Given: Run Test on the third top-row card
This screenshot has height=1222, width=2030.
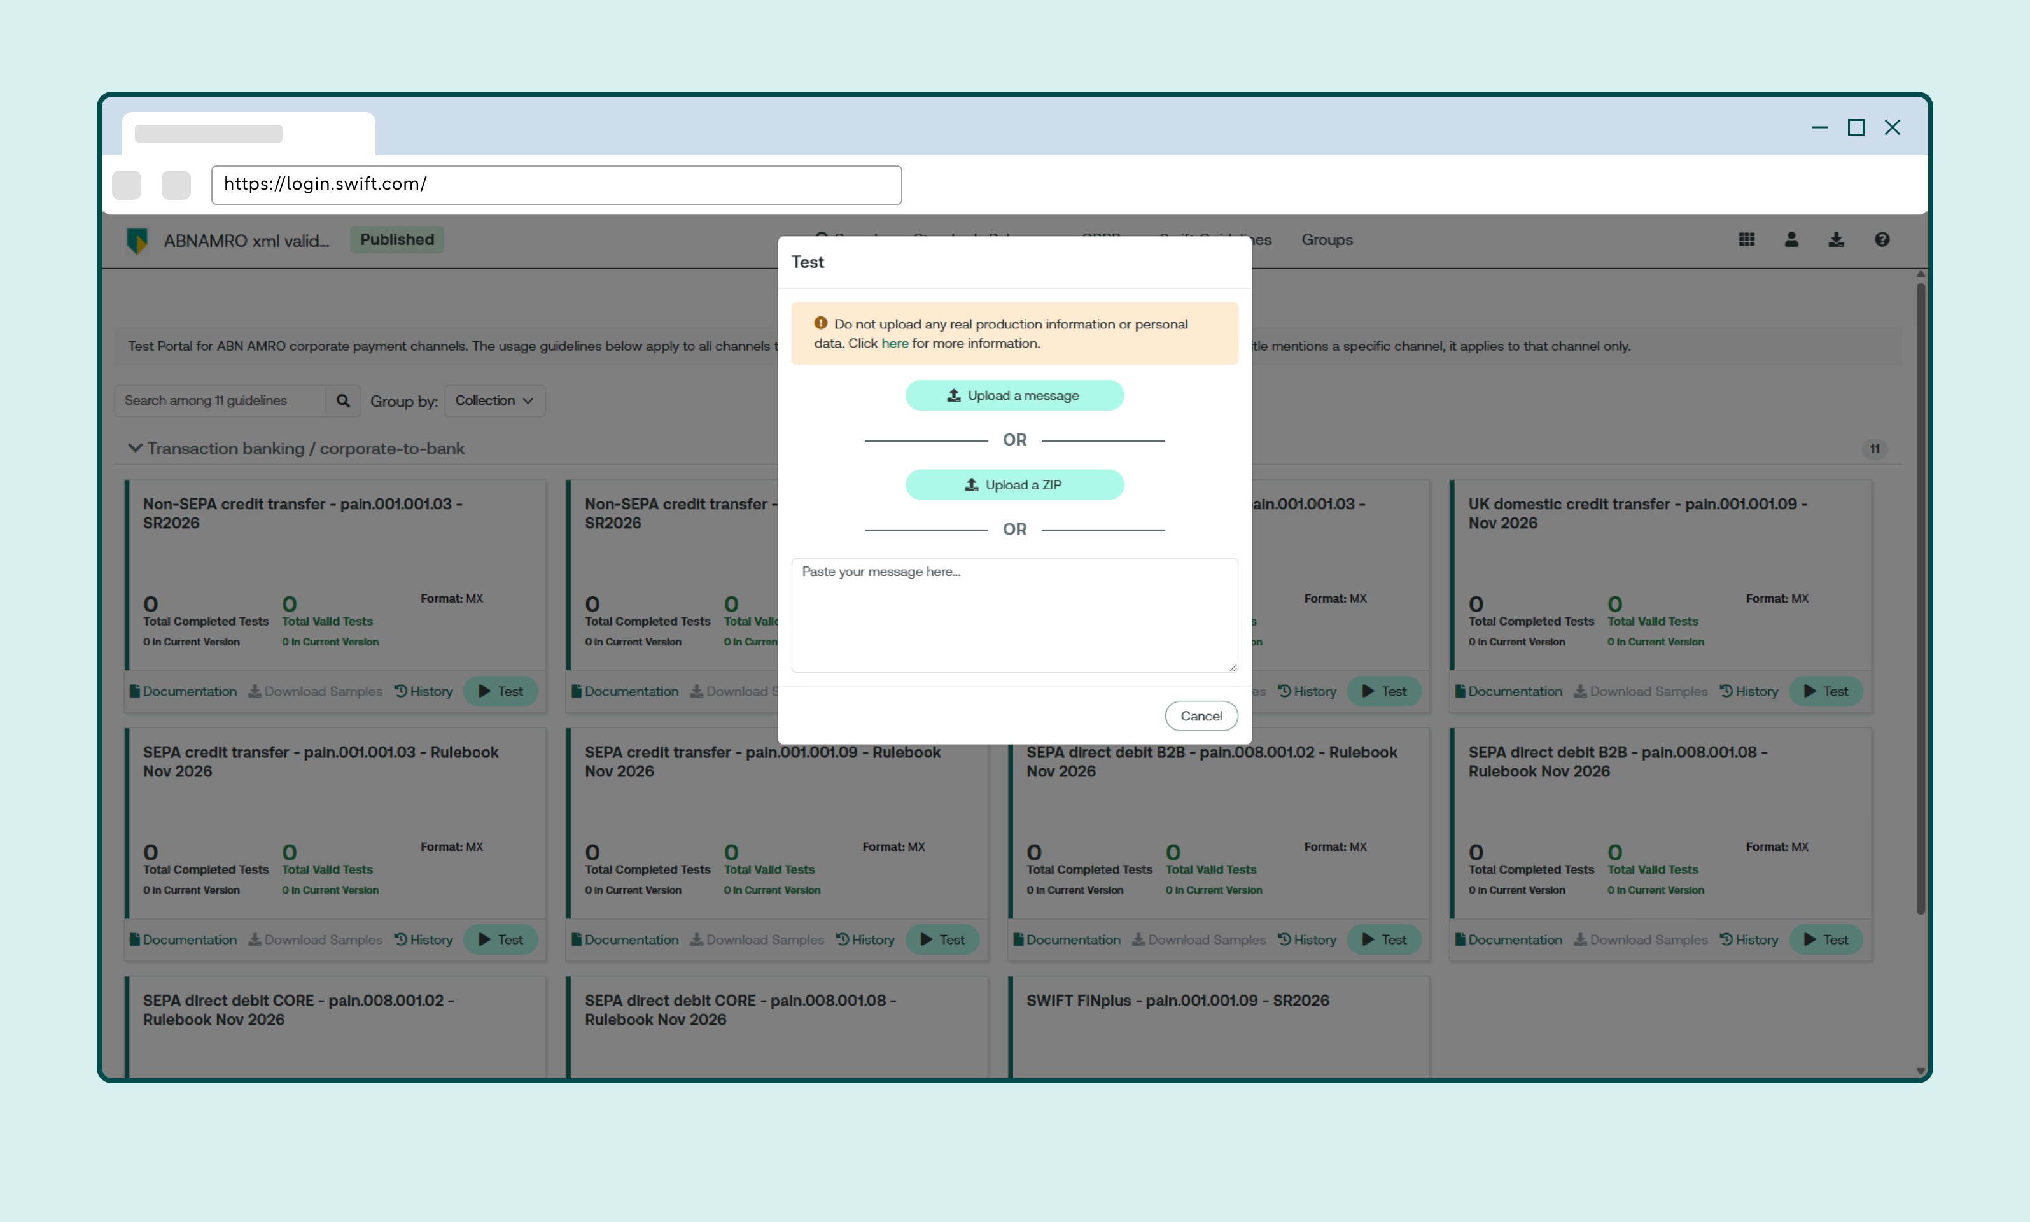Looking at the screenshot, I should click(x=1384, y=692).
